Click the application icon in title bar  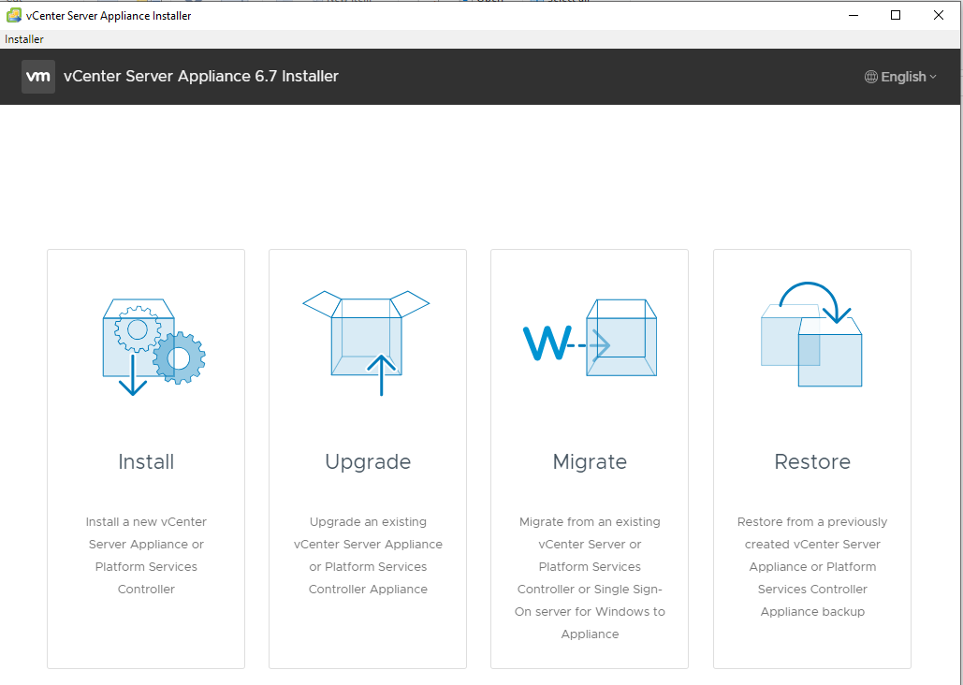click(14, 15)
